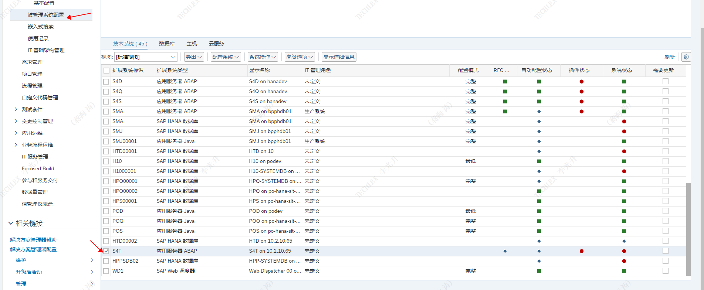Viewport: 704px width, 290px height.
Task: Expand the 测试套件 tree node
Action: [x=16, y=109]
